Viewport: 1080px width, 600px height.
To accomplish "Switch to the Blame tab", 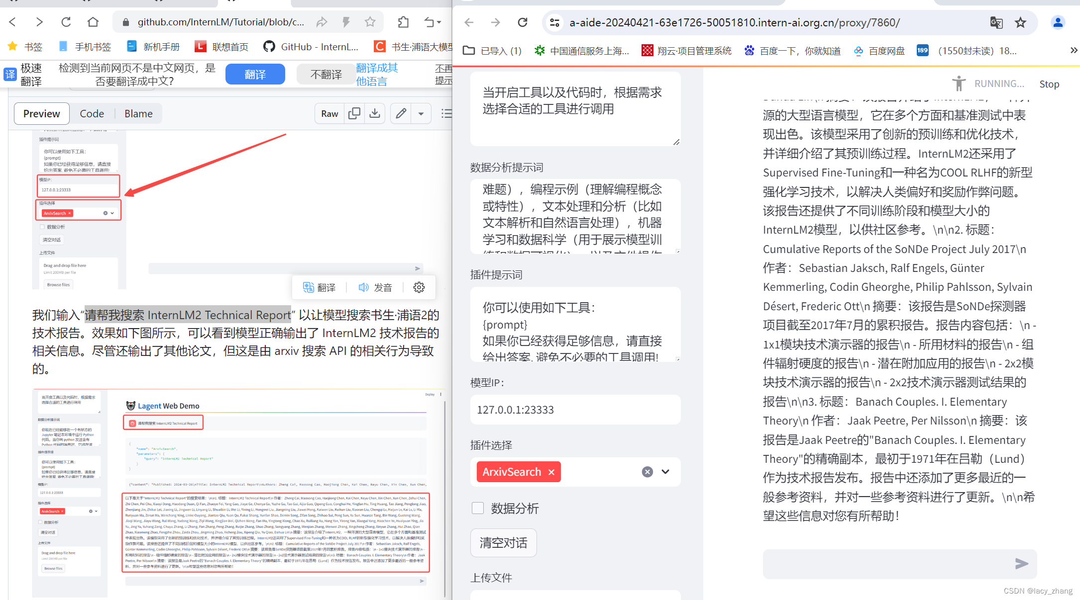I will (x=138, y=114).
